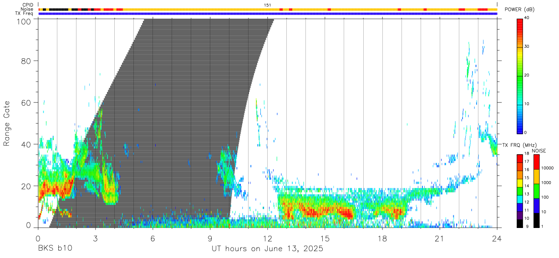Click the green swatch of the NOISE legend
Viewport: 559px width, 258px height.
pyautogui.click(x=537, y=191)
